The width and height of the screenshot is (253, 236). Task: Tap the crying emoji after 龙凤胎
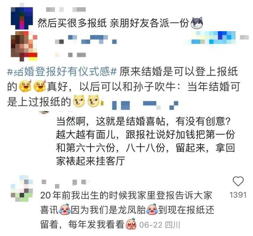152,209
